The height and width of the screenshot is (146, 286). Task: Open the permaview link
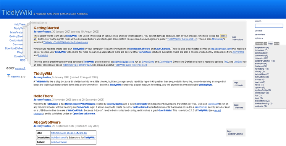coord(260,35)
